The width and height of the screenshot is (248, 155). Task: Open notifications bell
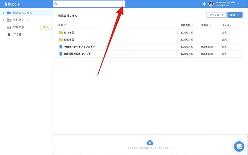(204, 4)
